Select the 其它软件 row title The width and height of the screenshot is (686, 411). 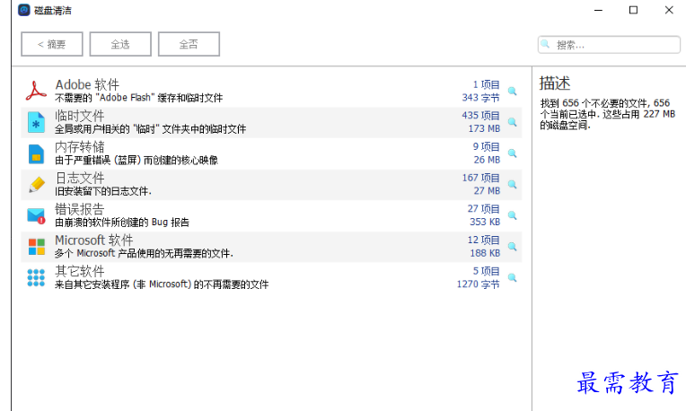click(80, 271)
